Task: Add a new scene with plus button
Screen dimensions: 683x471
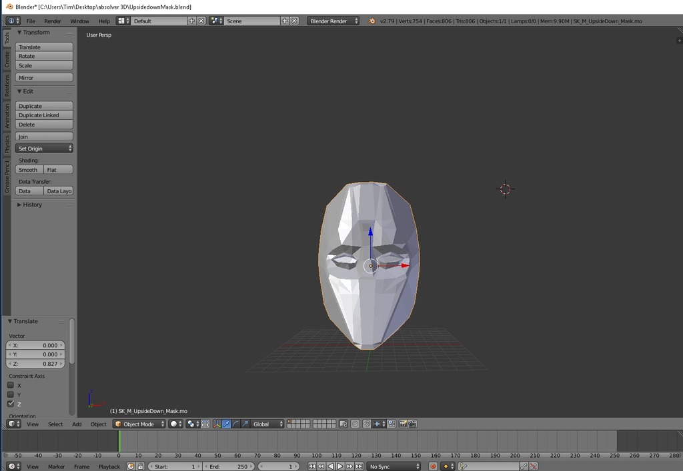Action: click(x=285, y=21)
